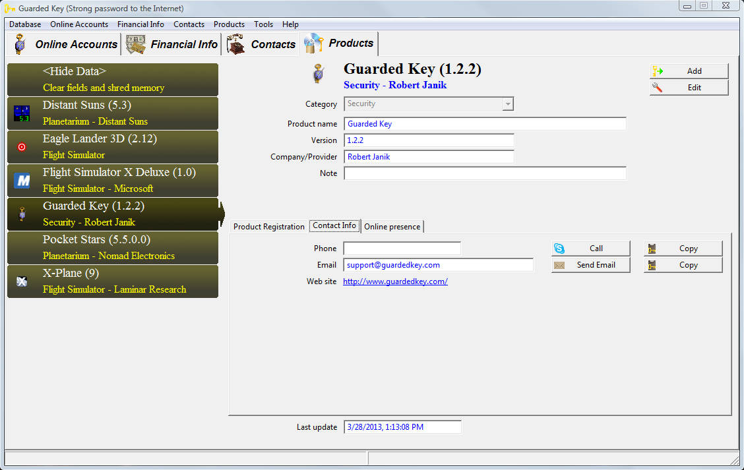This screenshot has width=744, height=470.
Task: Open the guardedkey.com web site link
Action: click(x=395, y=281)
